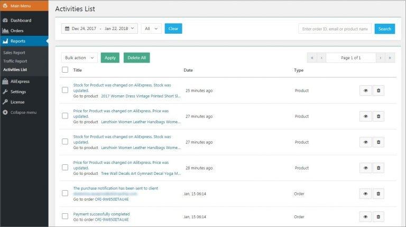Delete the Lanzhixin stock changed activity
The image size is (406, 227).
click(x=379, y=142)
